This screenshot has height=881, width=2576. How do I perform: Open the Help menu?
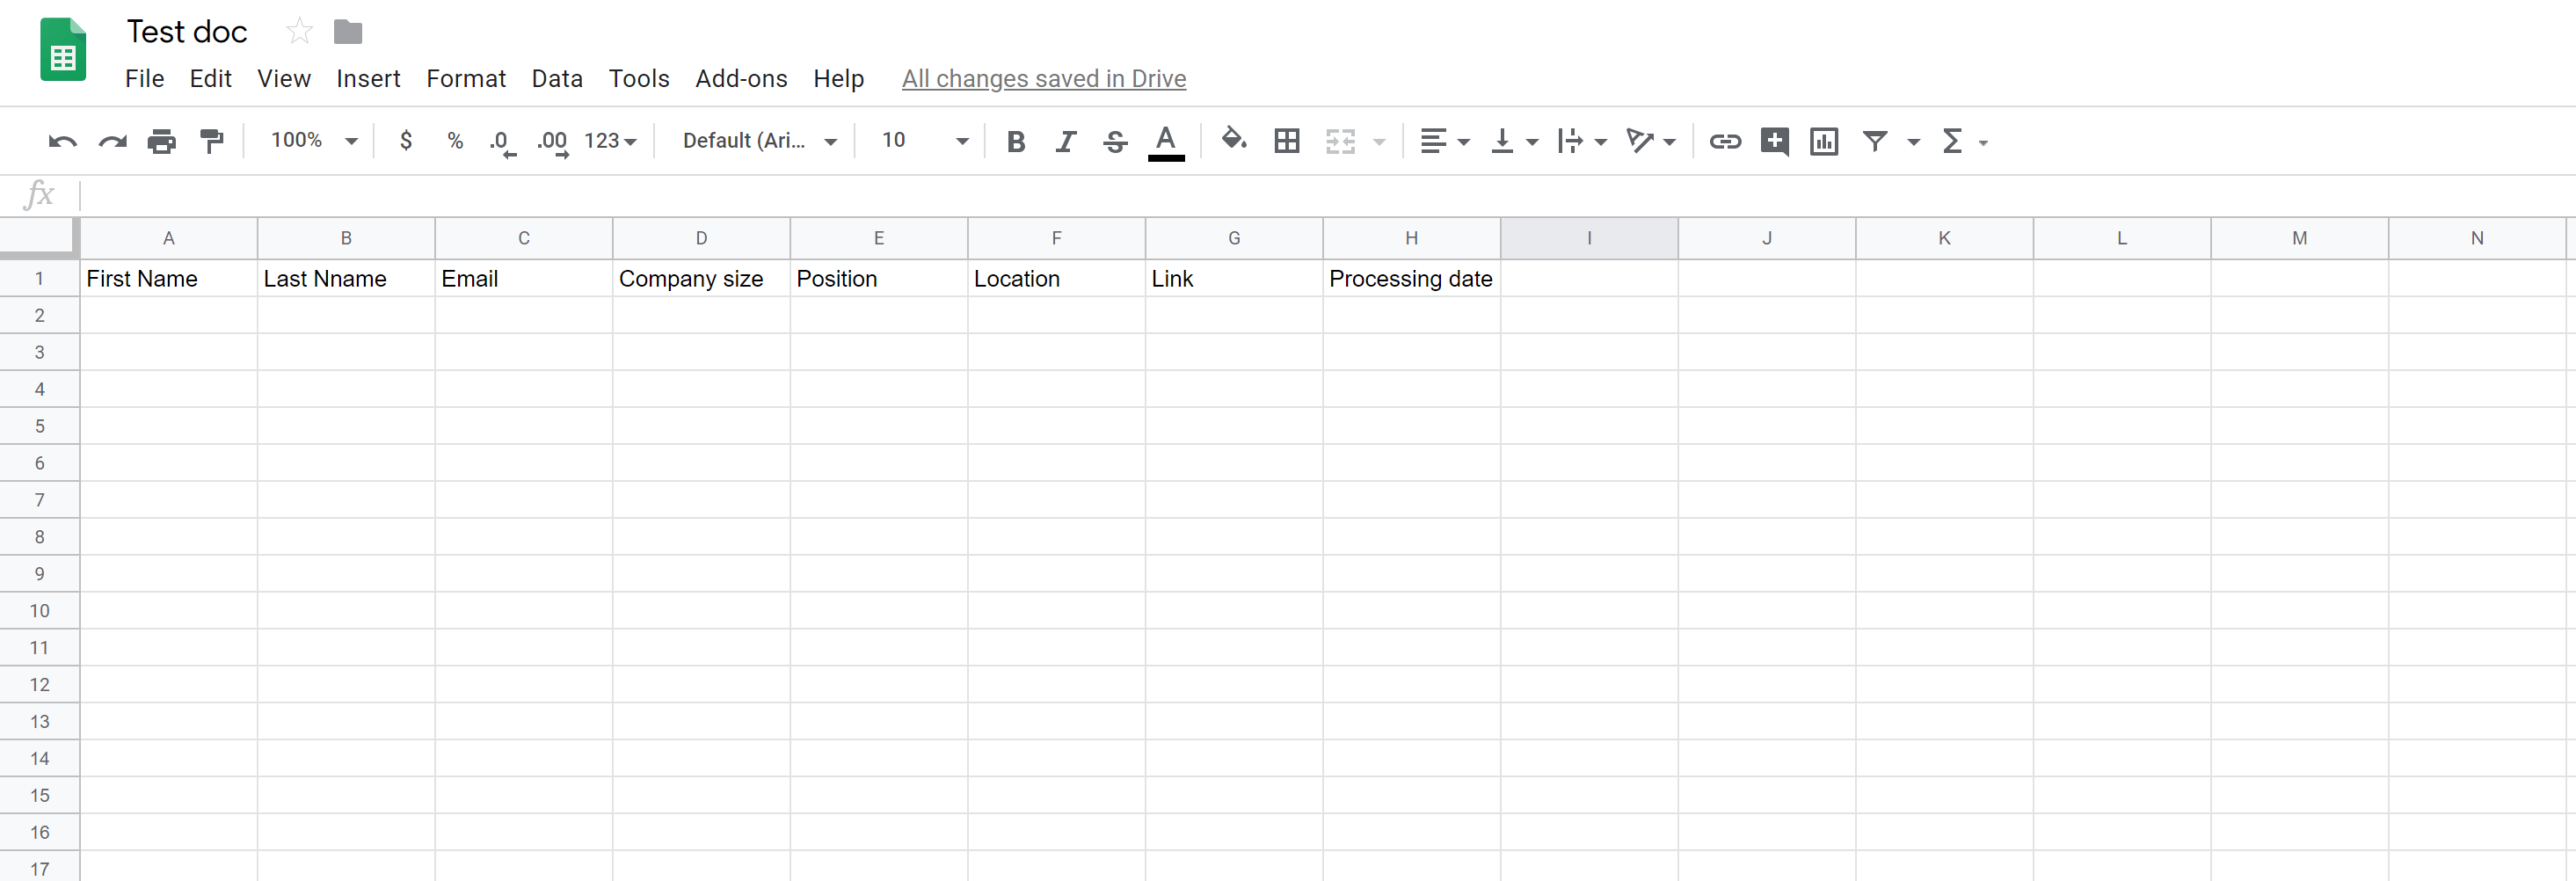(x=838, y=78)
